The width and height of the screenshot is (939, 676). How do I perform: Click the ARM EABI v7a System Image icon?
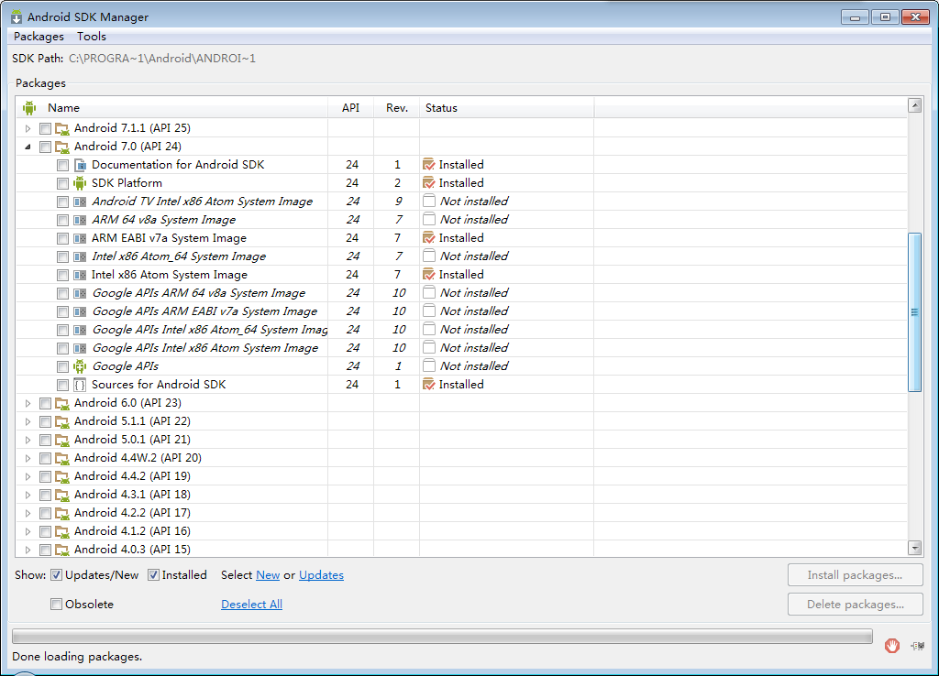point(80,239)
